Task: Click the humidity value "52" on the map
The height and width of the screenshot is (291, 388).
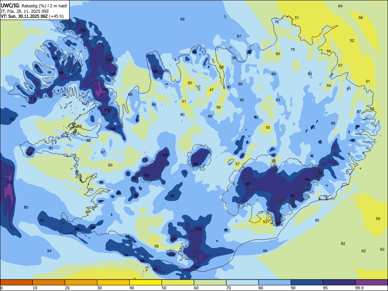Action: pos(352,41)
